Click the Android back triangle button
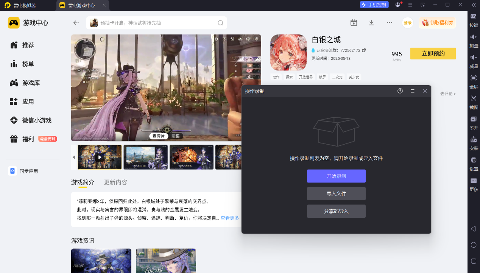The width and height of the screenshot is (480, 273). pos(473,229)
